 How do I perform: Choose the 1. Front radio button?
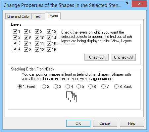tap(20, 87)
